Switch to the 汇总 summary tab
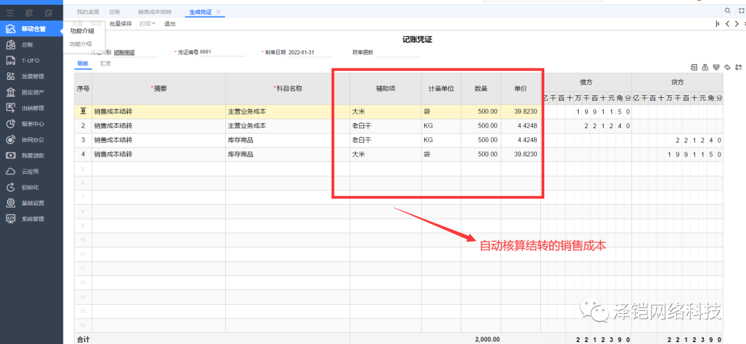The width and height of the screenshot is (746, 344). 106,63
